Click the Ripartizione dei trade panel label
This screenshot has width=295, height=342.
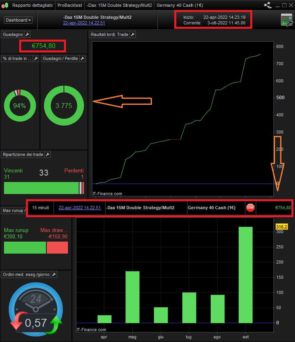(23, 154)
